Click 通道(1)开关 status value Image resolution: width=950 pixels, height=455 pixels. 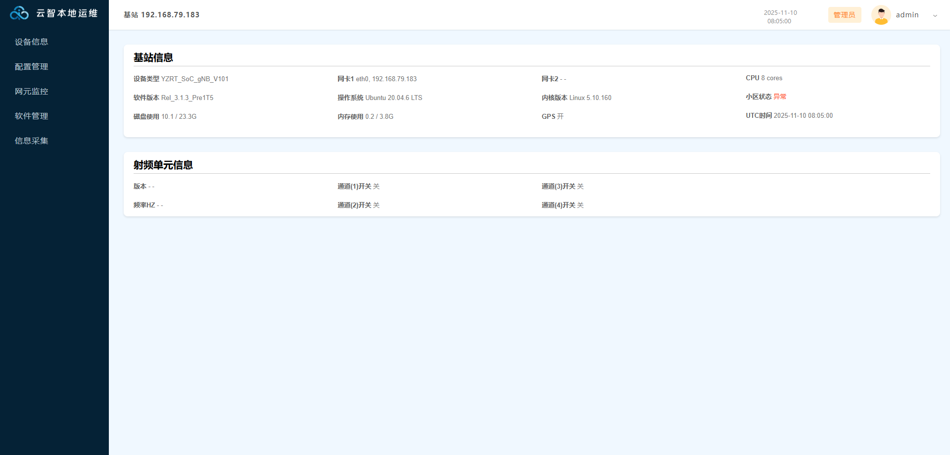[x=376, y=187]
